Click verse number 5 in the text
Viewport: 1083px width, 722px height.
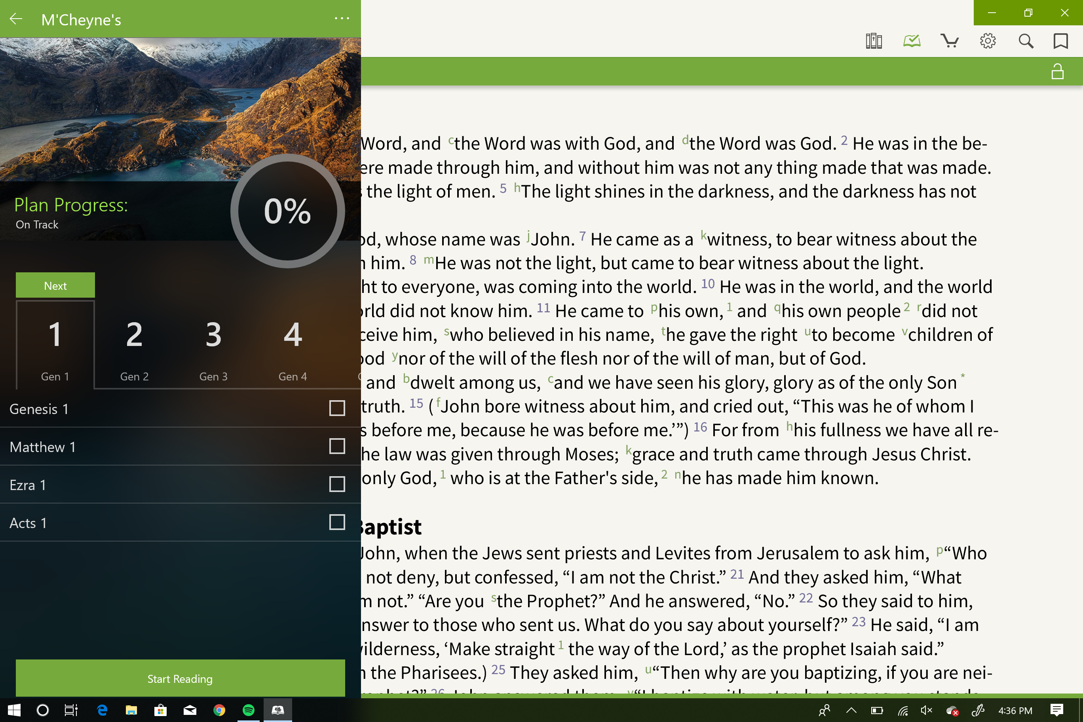click(503, 188)
